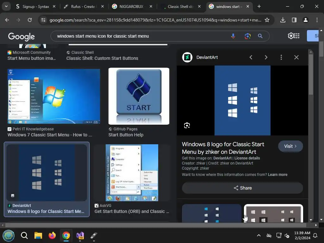The image size is (324, 243).
Task: Open the blue START button thumbnail
Action: [139, 96]
